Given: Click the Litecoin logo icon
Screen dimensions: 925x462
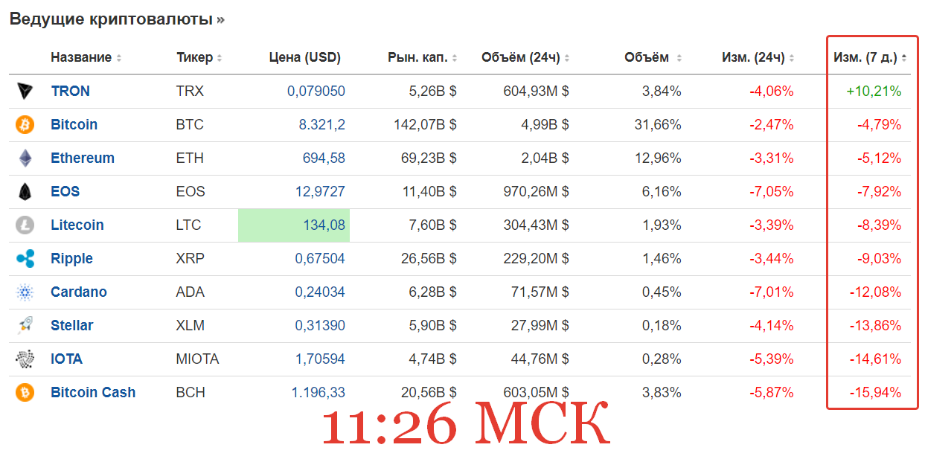Looking at the screenshot, I should [x=25, y=225].
